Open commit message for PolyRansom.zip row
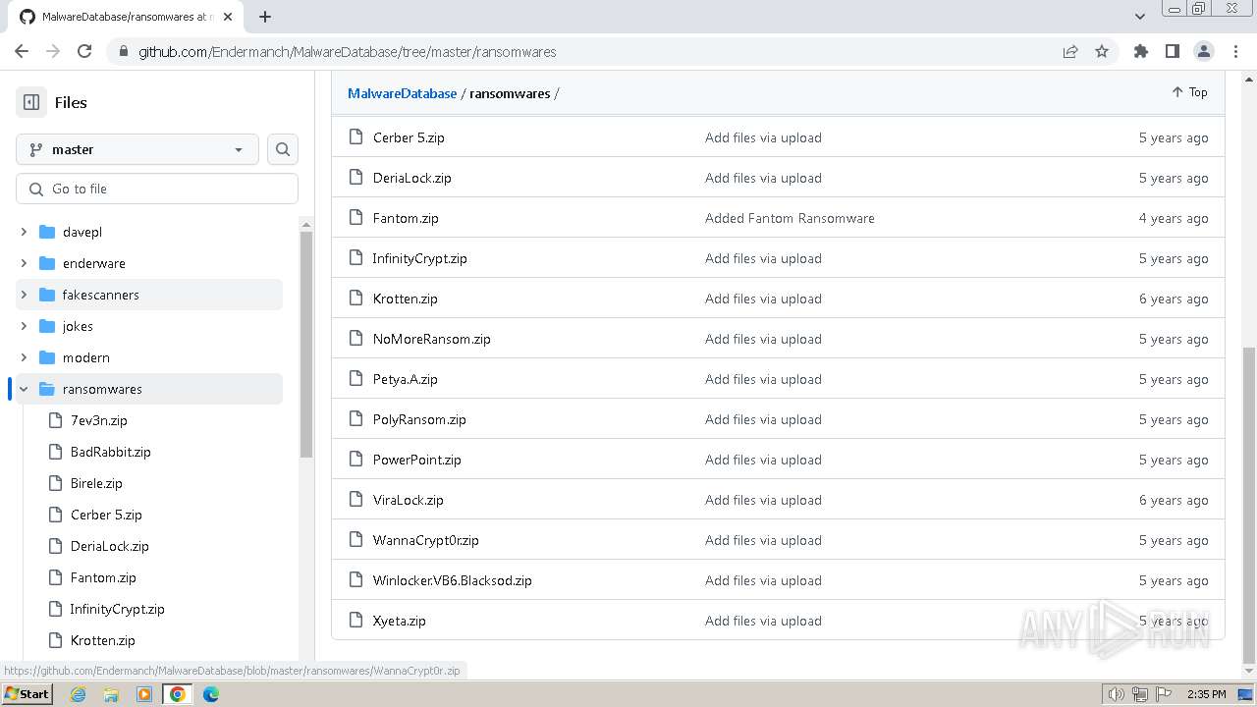Screen dimensions: 1257x707 point(763,419)
